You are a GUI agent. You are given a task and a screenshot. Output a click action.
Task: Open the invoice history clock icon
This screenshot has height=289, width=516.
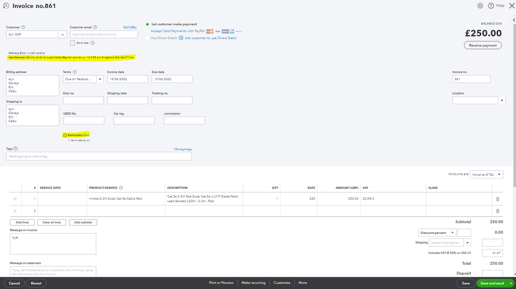click(6, 6)
